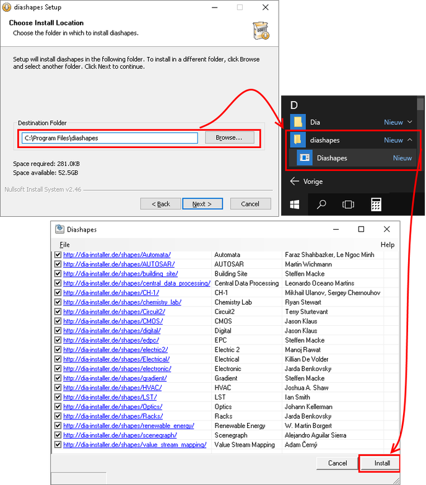Open the shapes/renewable_energy/ link
The height and width of the screenshot is (485, 426).
point(129,426)
